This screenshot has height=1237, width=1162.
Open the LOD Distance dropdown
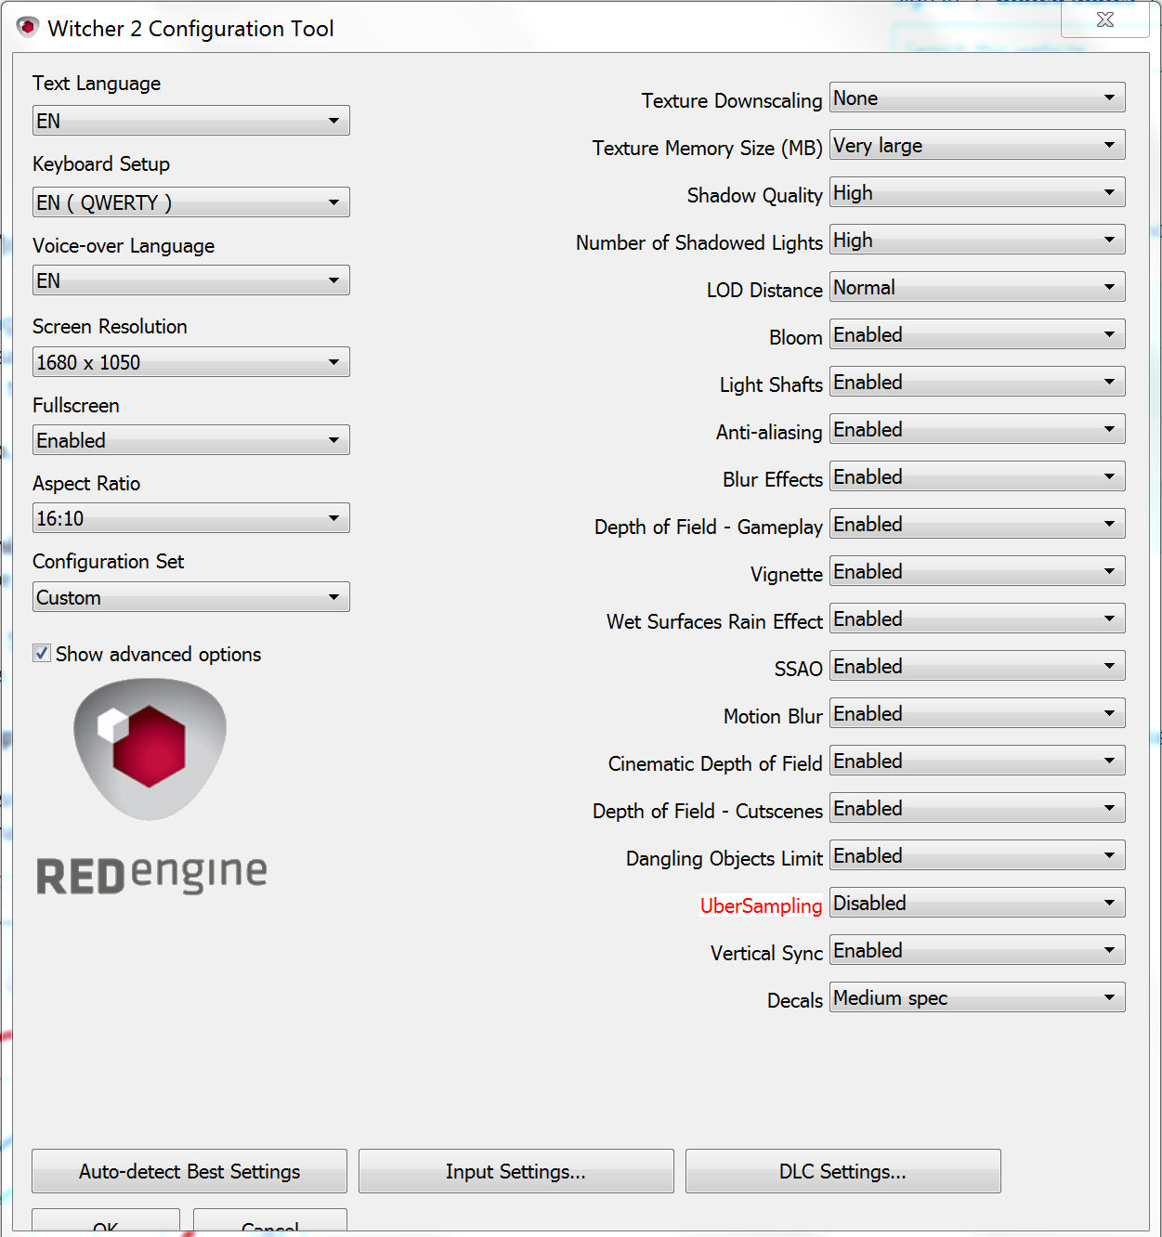[977, 287]
